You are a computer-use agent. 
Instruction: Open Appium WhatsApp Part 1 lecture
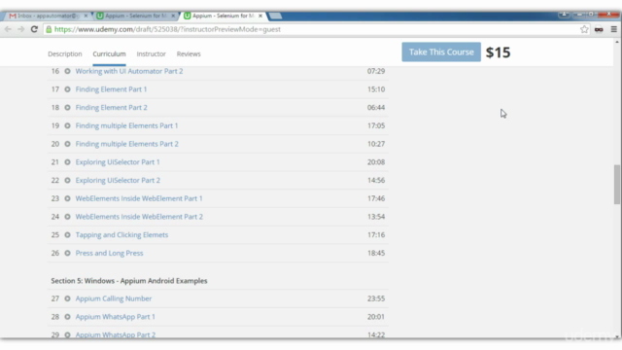tap(116, 317)
